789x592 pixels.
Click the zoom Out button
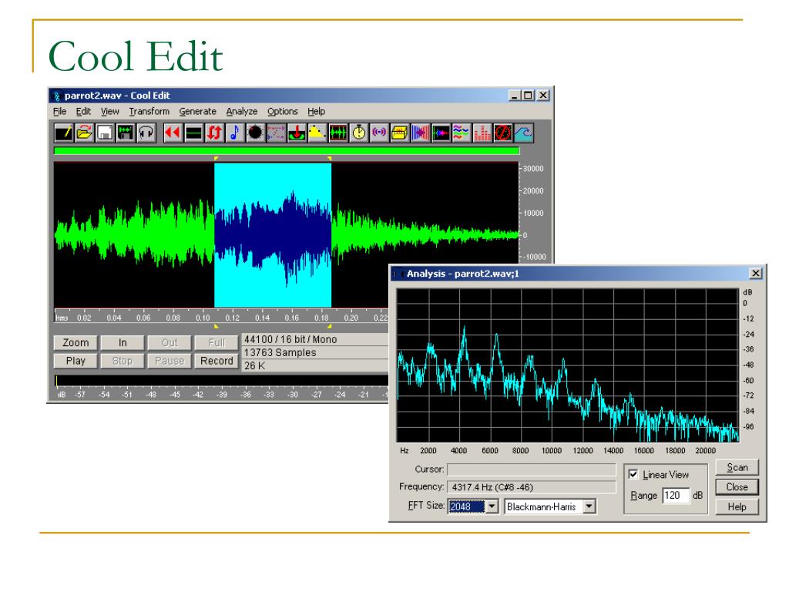coord(170,342)
